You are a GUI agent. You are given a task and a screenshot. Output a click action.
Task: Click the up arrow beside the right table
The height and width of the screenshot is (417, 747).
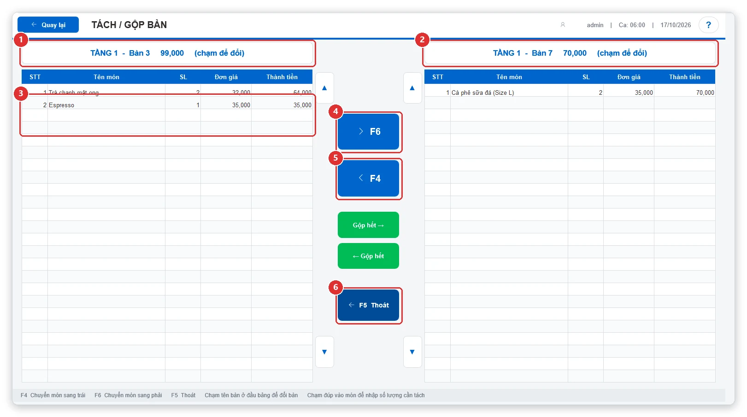point(412,88)
